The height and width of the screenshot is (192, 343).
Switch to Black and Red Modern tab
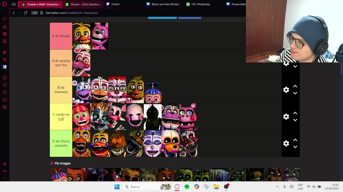click(163, 4)
